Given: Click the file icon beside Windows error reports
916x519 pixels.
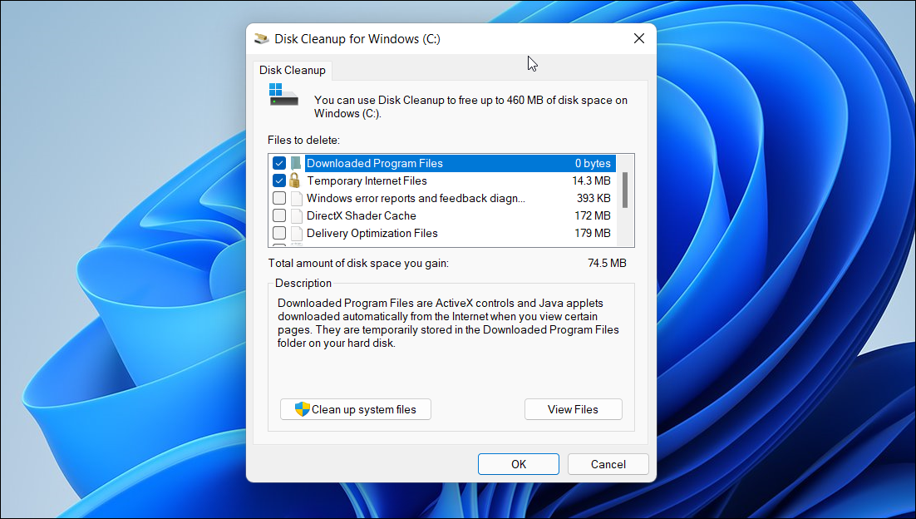Looking at the screenshot, I should point(296,198).
